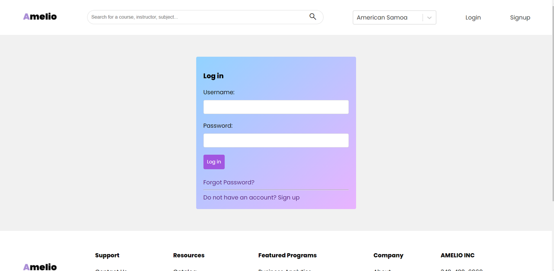This screenshot has width=554, height=271.
Task: Click the Log in form title
Action: (x=213, y=76)
